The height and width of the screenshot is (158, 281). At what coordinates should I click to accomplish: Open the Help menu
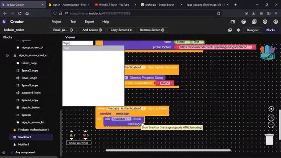click(x=106, y=22)
